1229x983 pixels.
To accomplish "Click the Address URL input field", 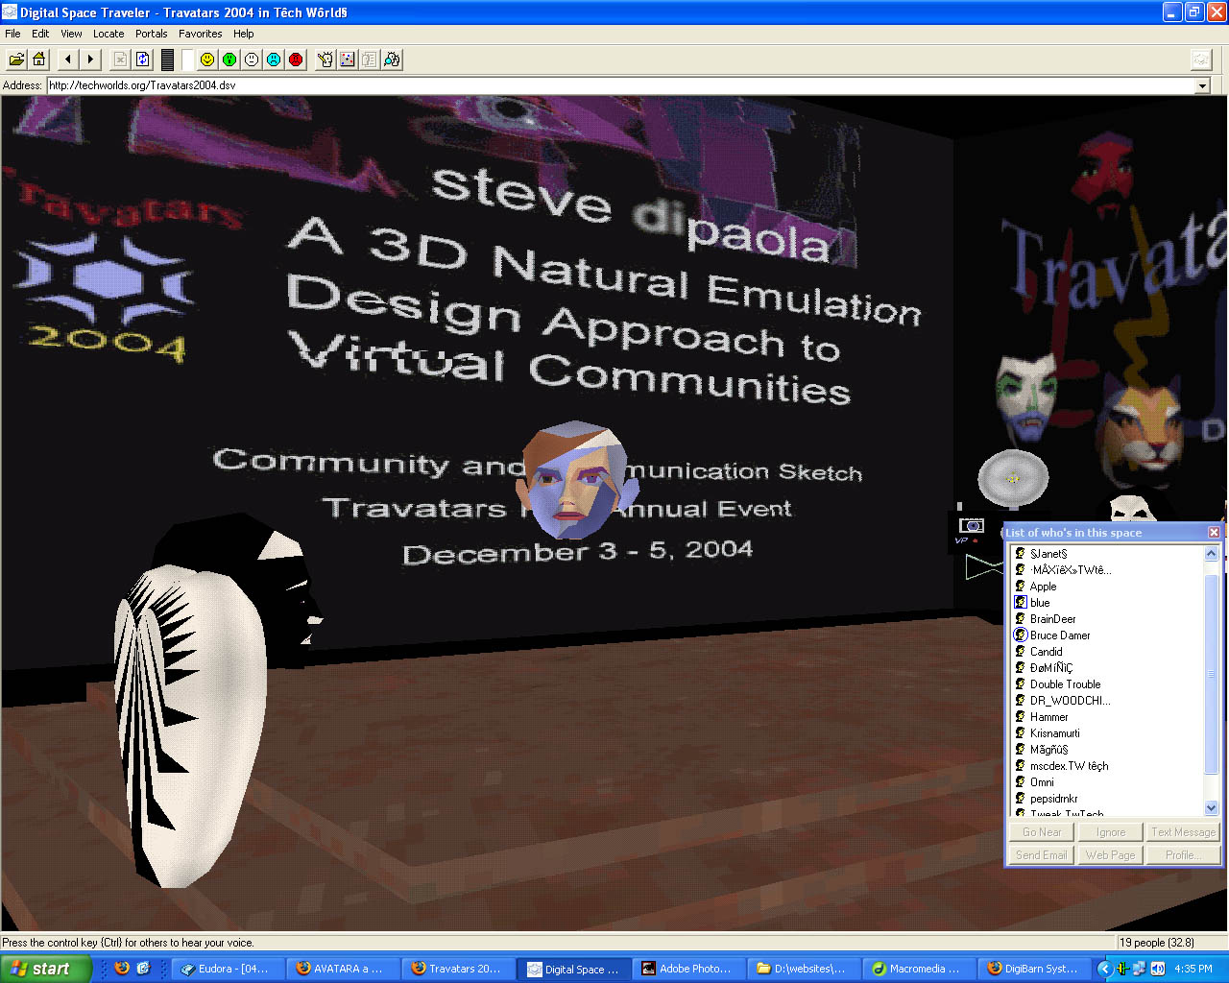I will point(620,85).
